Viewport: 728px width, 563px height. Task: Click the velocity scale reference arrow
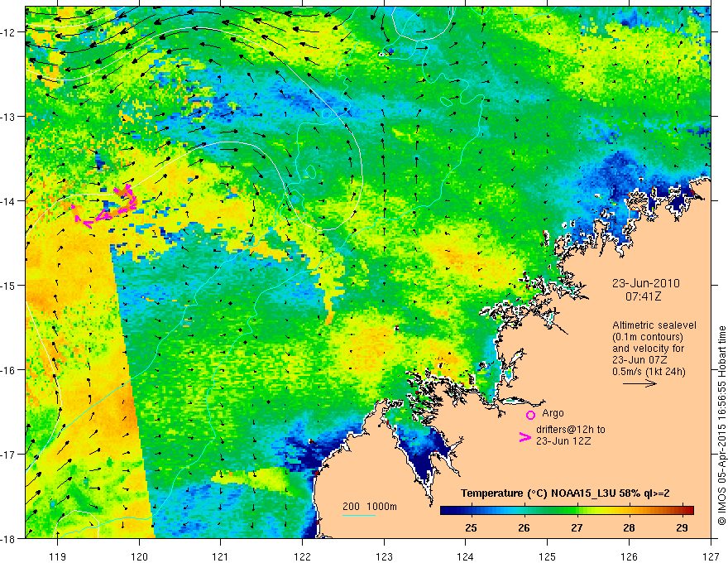[x=639, y=383]
